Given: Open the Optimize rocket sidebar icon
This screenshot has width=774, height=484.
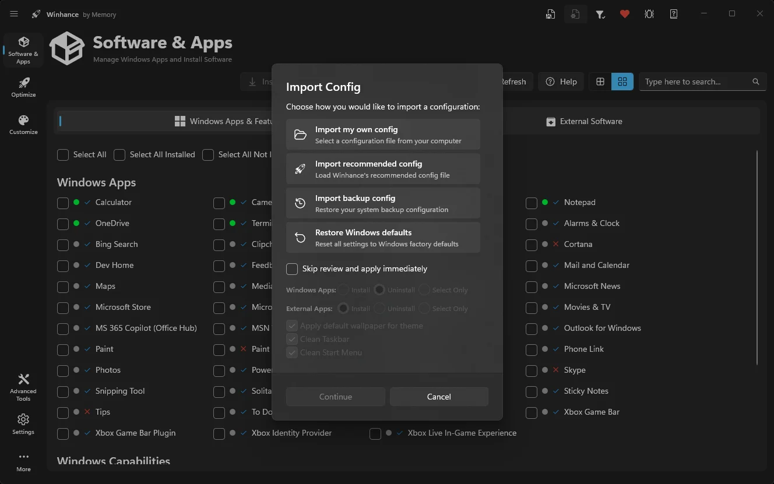Looking at the screenshot, I should click(x=23, y=87).
